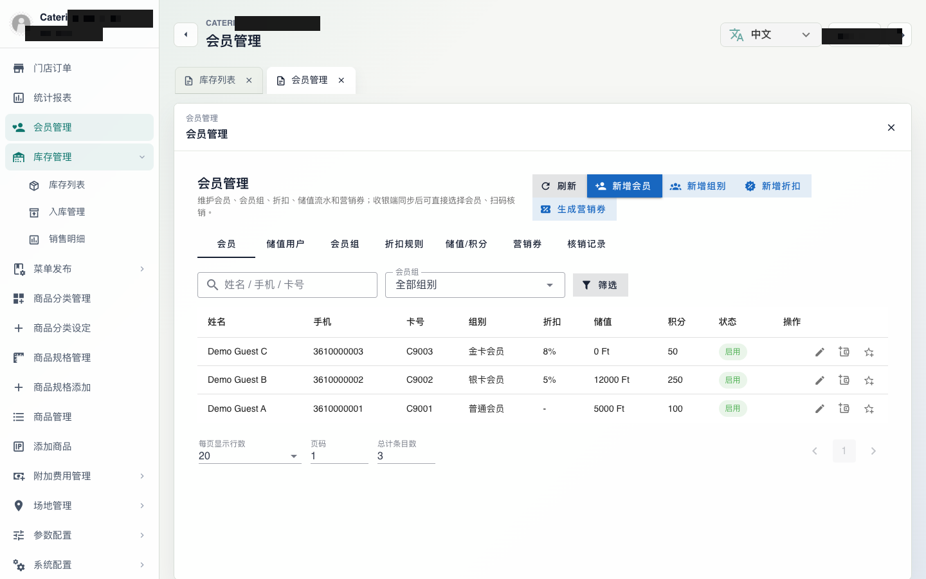Close the 库存列表 page tab
This screenshot has width=926, height=579.
(249, 80)
